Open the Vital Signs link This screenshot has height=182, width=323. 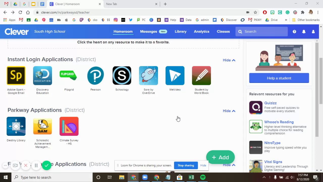(x=273, y=162)
